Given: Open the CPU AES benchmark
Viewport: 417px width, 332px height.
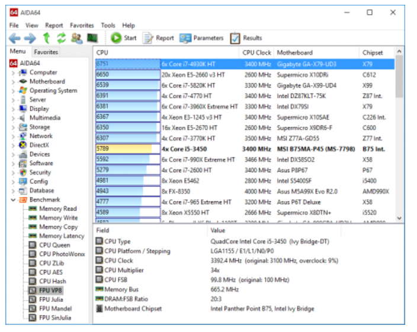Looking at the screenshot, I should point(46,272).
